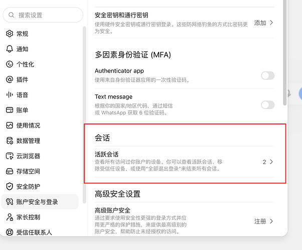Open the 账单 card icon
Screen dimensions: 302x250
pyautogui.click(x=10, y=110)
